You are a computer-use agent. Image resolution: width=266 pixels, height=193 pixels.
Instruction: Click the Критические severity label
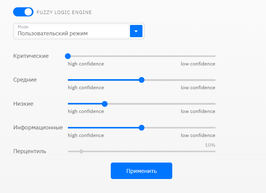point(31,56)
